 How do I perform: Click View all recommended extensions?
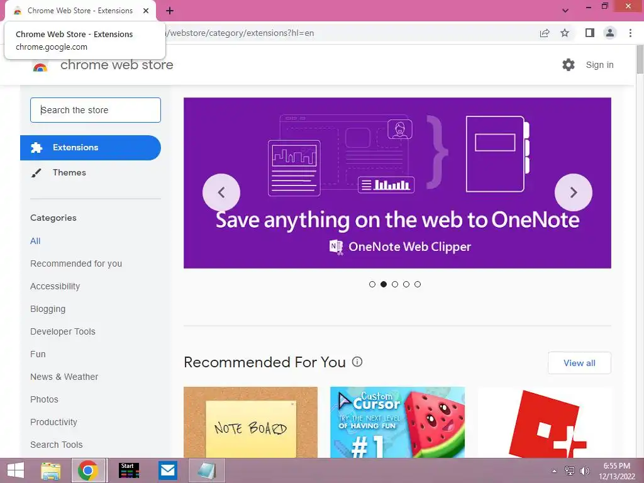click(579, 363)
